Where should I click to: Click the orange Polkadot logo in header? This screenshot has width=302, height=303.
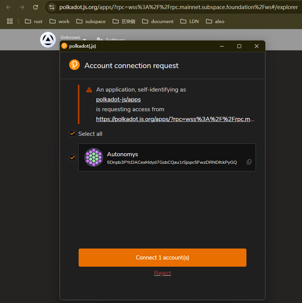click(74, 65)
